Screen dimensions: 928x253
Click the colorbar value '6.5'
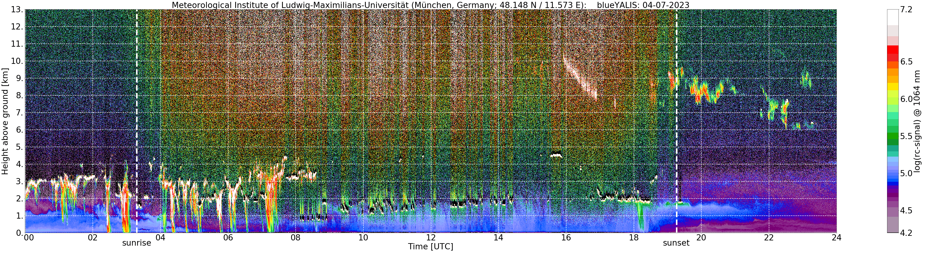click(906, 62)
